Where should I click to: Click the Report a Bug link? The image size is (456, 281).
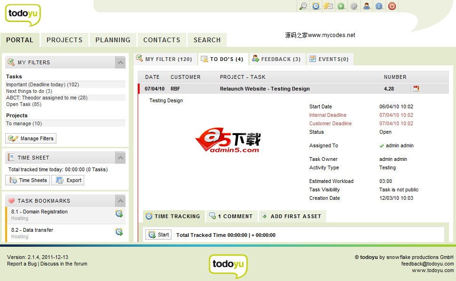point(22,264)
